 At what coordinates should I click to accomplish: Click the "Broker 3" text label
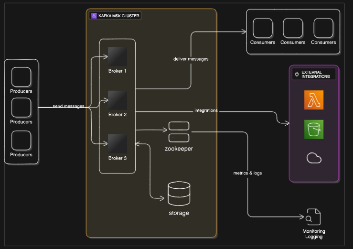(x=118, y=158)
